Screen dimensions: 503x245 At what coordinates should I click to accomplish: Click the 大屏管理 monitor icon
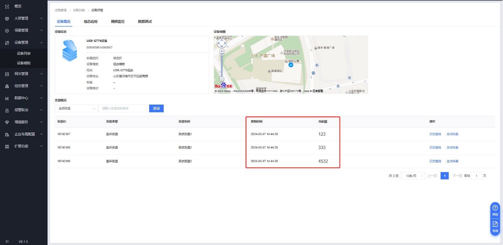tap(7, 18)
